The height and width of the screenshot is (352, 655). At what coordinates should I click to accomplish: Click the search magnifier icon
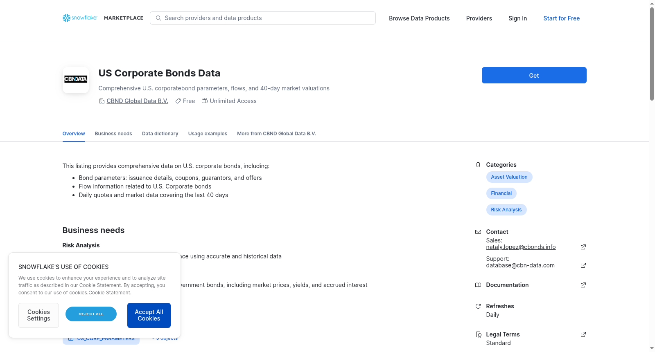(x=158, y=18)
